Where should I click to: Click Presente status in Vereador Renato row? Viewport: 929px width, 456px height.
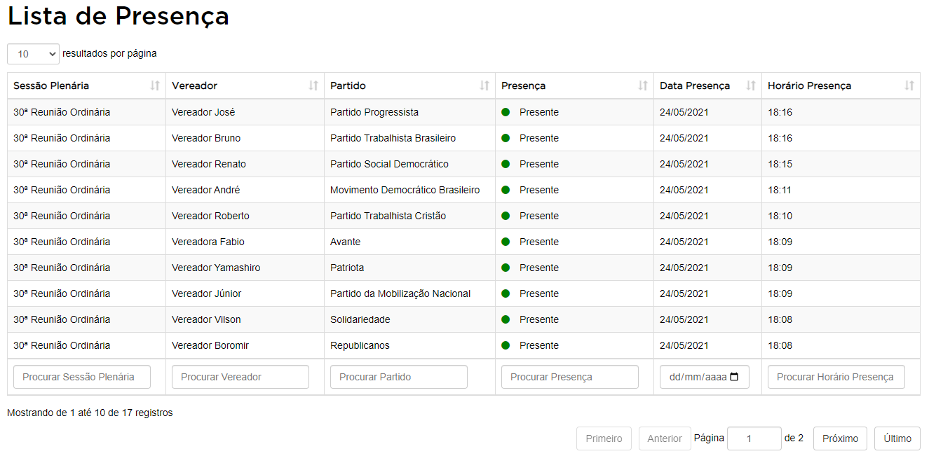point(539,164)
